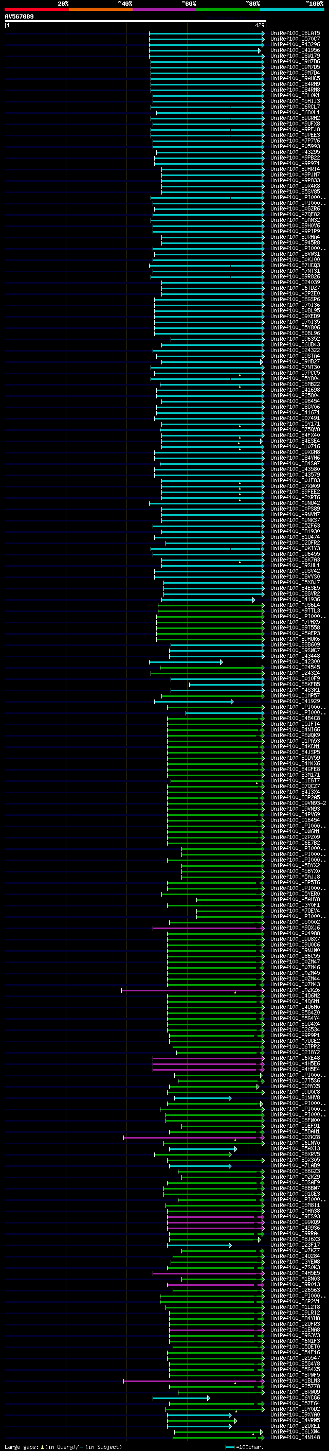Click the purple alignment bar for UniRef100_A1BLM3

pyautogui.click(x=194, y=1380)
